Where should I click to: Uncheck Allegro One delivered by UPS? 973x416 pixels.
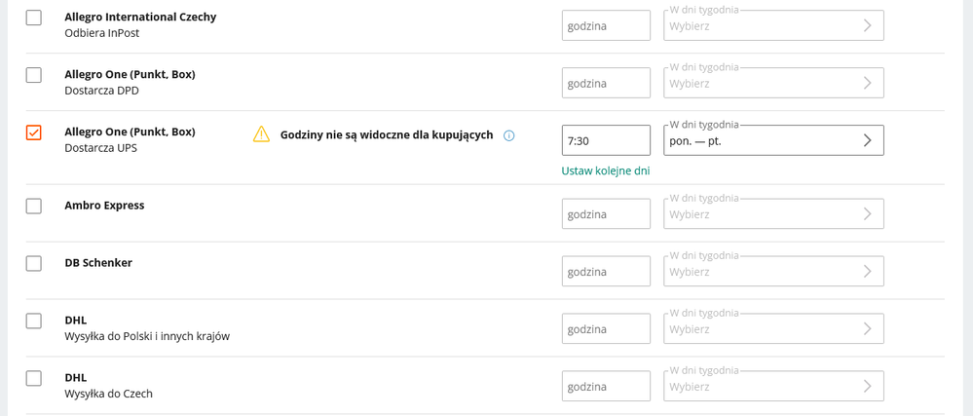coord(33,132)
